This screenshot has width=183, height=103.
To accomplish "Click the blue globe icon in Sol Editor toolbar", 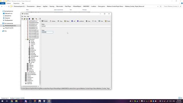I will tap(29, 19).
